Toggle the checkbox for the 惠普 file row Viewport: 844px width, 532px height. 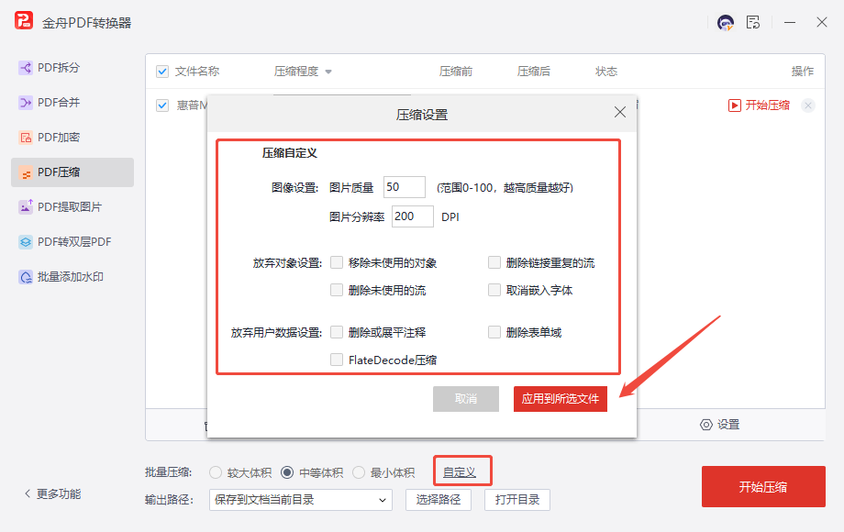162,105
